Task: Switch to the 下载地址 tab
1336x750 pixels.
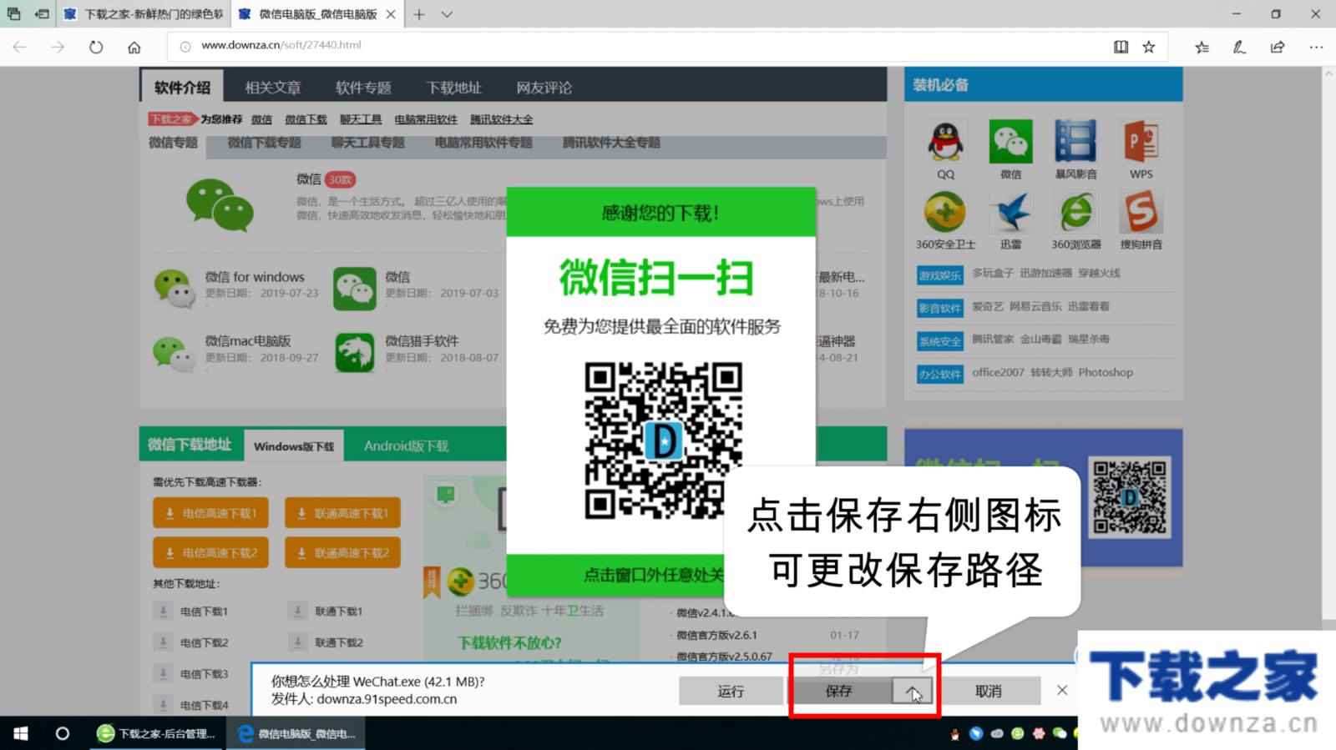Action: 453,88
